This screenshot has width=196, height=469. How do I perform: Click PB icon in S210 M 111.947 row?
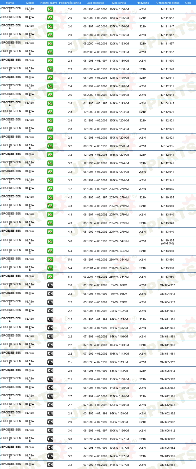(x=50, y=26)
